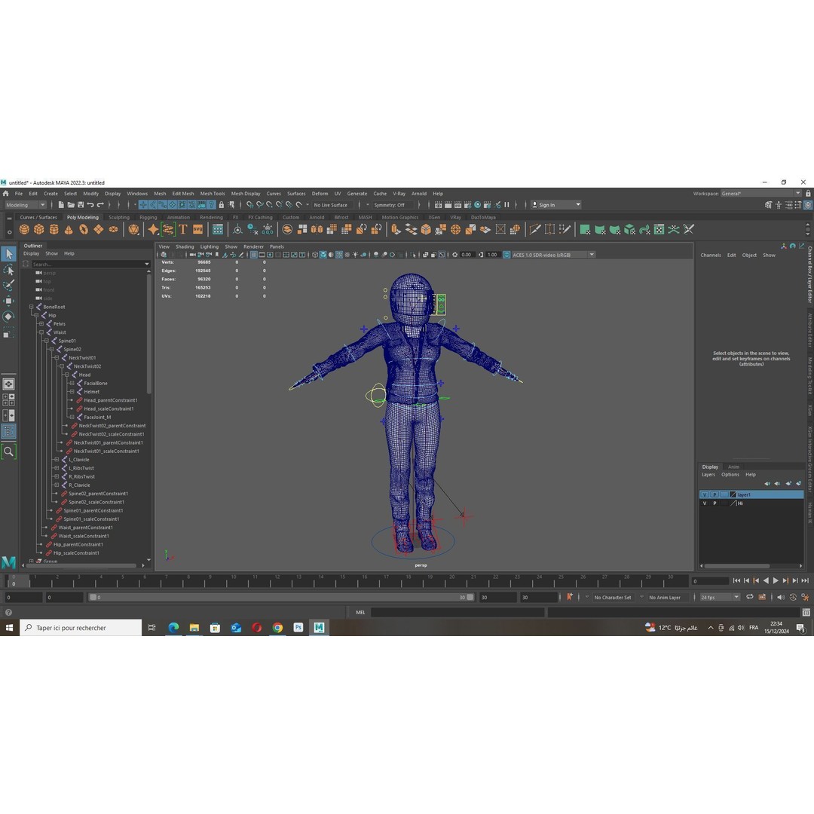The width and height of the screenshot is (814, 814).
Task: Create a polygon cube from shelf
Action: point(39,229)
